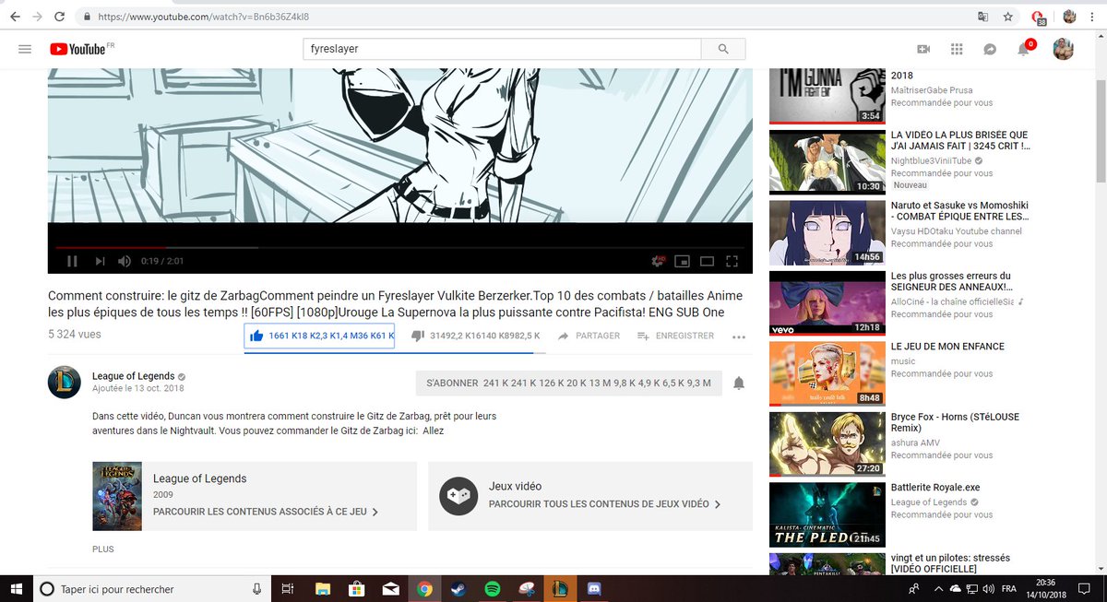Open the messages share bubble icon
1107x602 pixels.
click(990, 49)
